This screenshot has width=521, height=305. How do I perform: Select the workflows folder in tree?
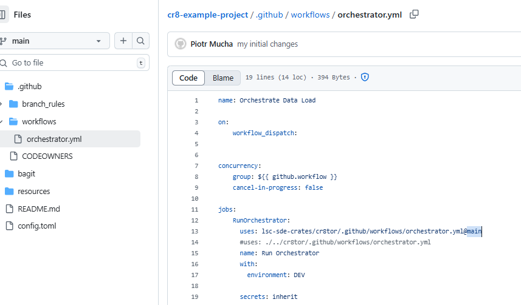[x=39, y=122]
